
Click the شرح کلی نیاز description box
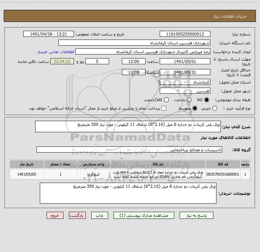128,127
